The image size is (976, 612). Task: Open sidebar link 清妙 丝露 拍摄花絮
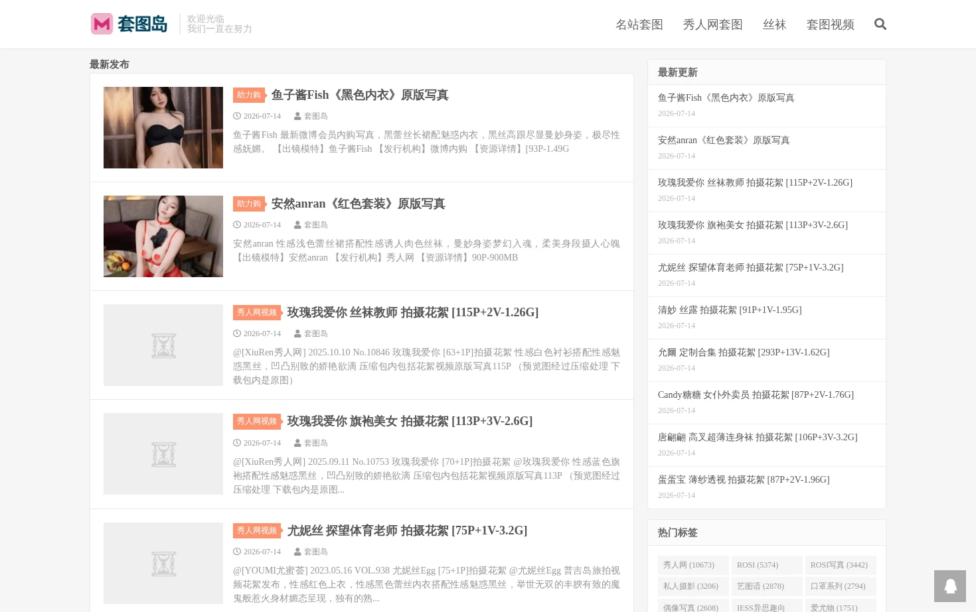(730, 310)
